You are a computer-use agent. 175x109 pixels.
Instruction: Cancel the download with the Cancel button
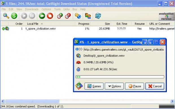155,86
